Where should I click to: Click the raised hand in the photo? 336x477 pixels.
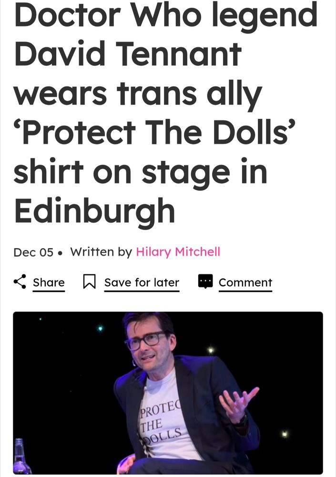click(239, 404)
